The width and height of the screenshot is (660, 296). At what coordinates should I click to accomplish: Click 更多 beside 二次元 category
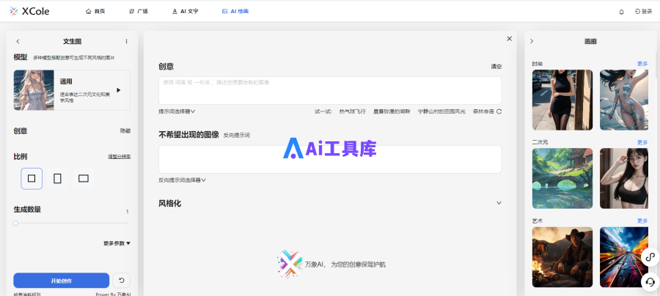pos(642,142)
